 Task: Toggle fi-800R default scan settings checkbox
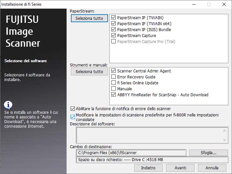[x=73, y=117]
